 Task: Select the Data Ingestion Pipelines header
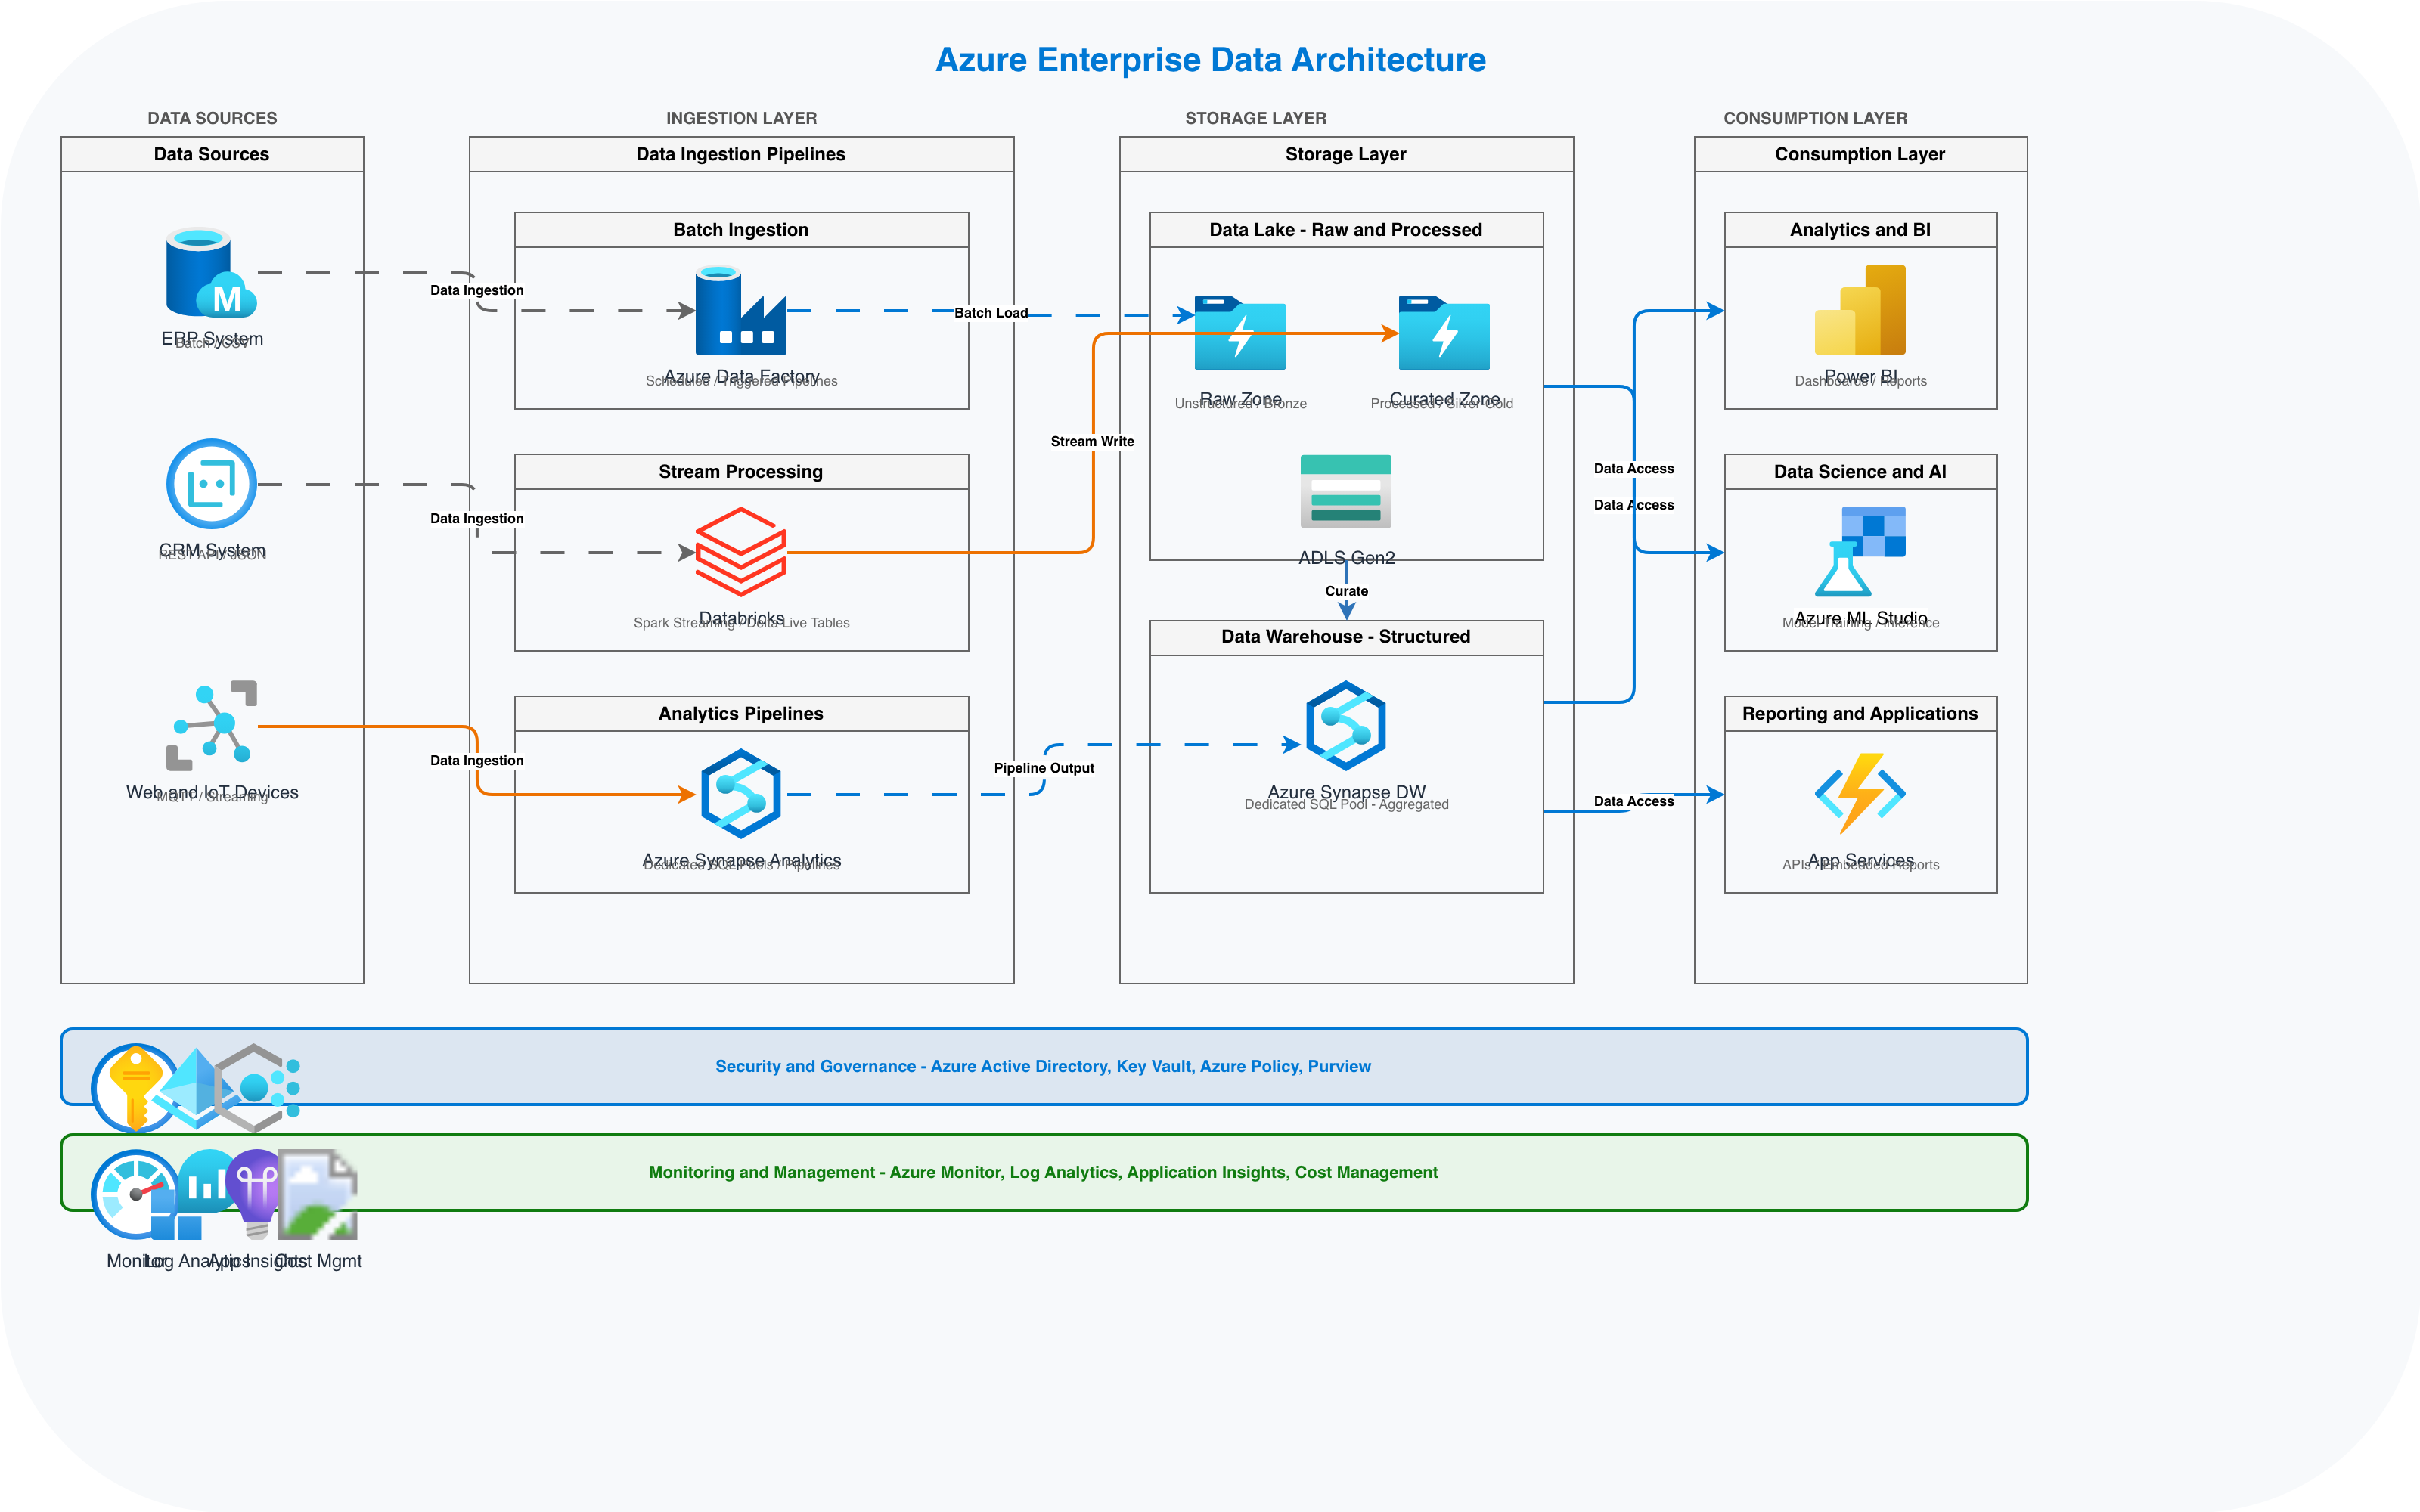[741, 154]
